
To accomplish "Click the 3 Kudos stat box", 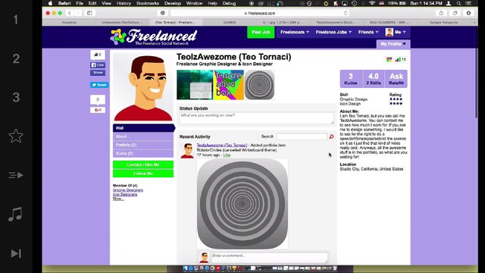I will 350,79.
